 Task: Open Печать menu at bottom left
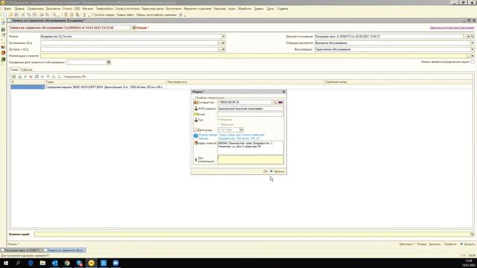tap(13, 244)
